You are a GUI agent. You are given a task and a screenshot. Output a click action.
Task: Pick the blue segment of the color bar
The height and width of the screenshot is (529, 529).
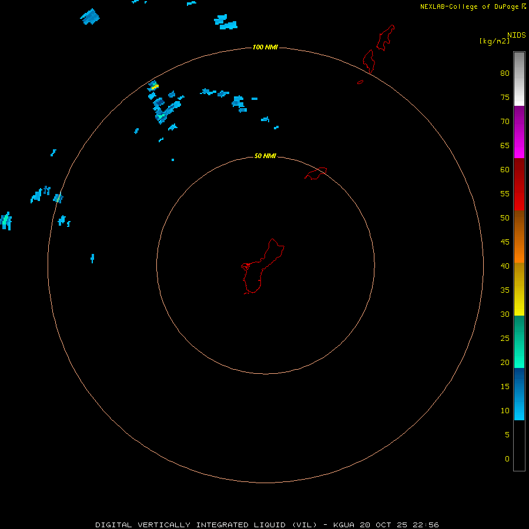[x=519, y=394]
